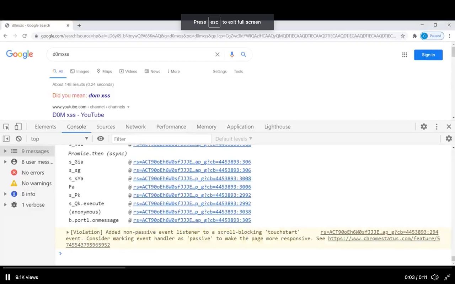Switch to Maps search tab
Screen dimensions: 455x284
pyautogui.click(x=104, y=71)
